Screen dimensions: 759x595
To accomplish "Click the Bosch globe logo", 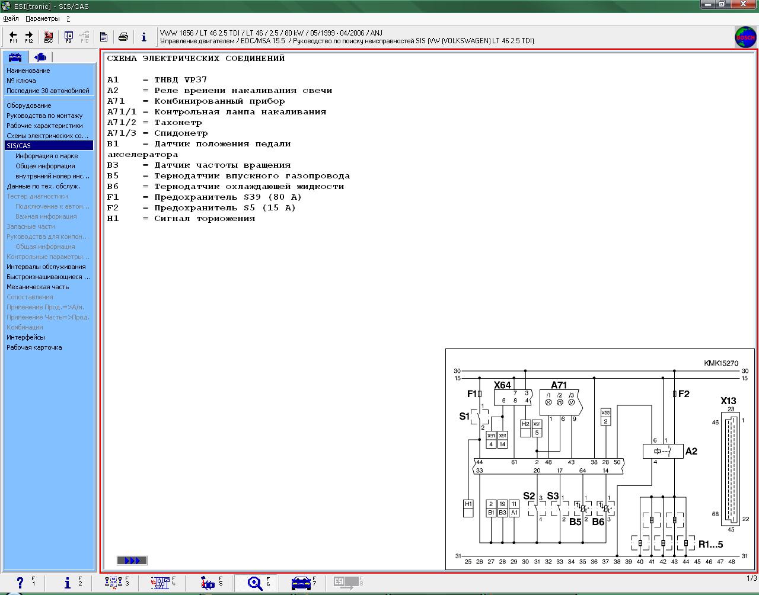I will coord(745,37).
